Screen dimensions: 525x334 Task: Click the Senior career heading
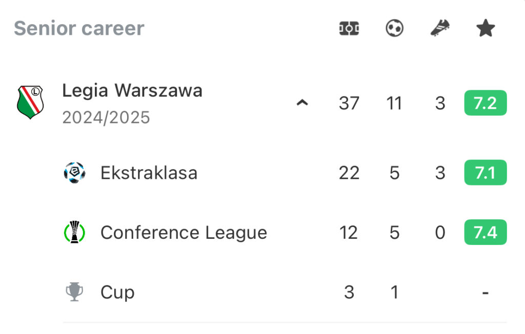[x=79, y=28]
